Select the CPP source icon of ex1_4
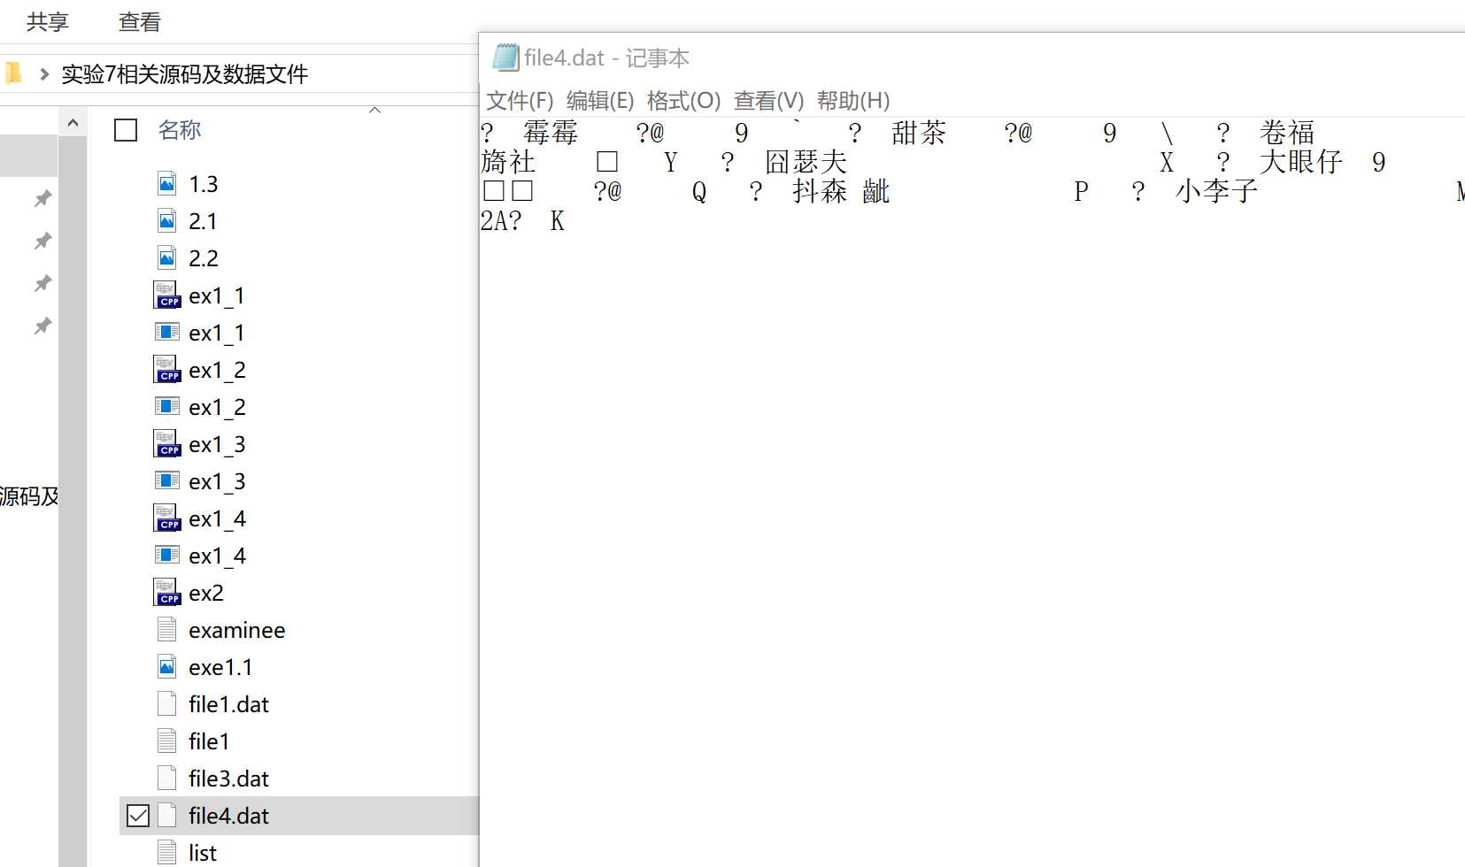Viewport: 1465px width, 867px height. (167, 518)
